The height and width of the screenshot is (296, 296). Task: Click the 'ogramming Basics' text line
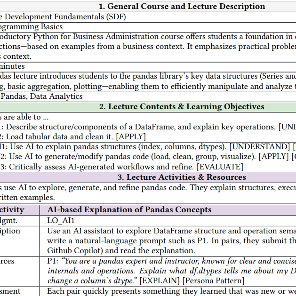click(x=32, y=27)
